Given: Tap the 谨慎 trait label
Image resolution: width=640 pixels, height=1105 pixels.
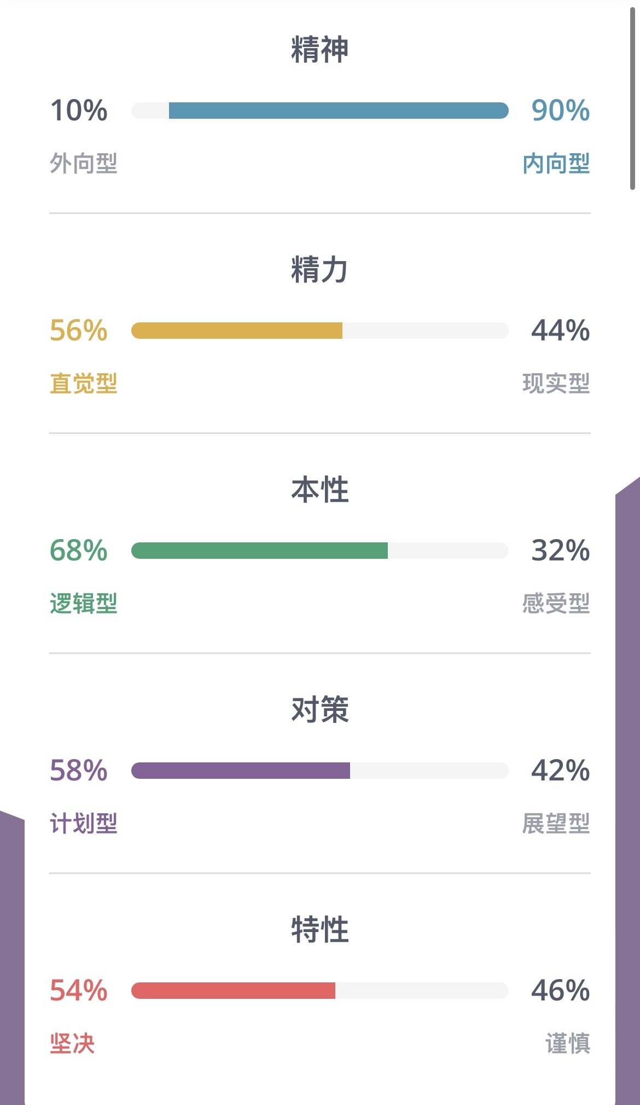Looking at the screenshot, I should pyautogui.click(x=568, y=1044).
